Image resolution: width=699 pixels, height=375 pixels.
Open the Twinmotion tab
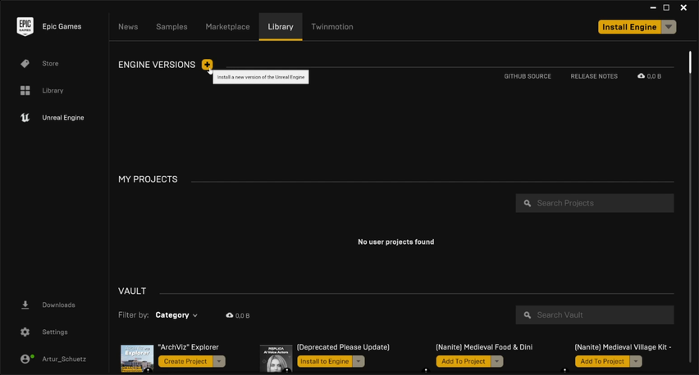[332, 27]
